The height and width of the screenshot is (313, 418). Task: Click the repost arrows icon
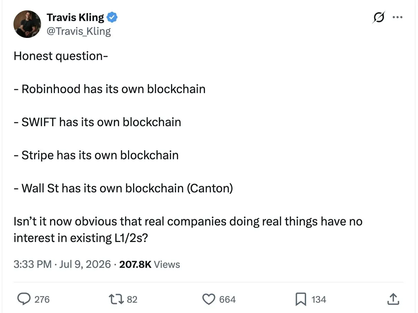[117, 299]
